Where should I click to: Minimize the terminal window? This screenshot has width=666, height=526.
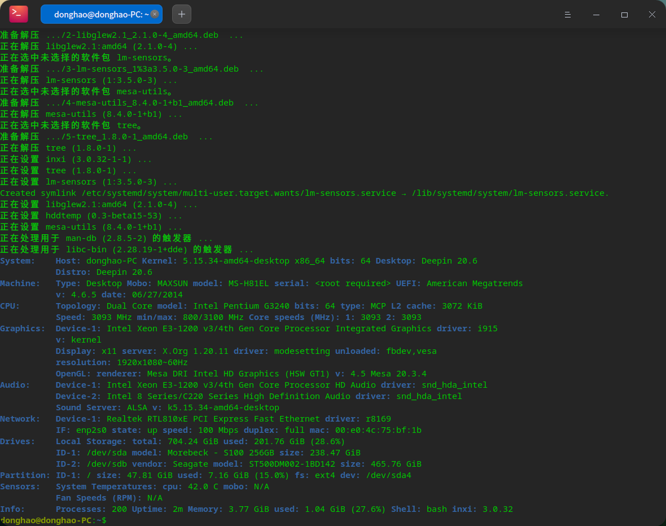pos(596,14)
